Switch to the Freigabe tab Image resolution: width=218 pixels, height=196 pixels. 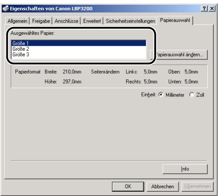41,21
